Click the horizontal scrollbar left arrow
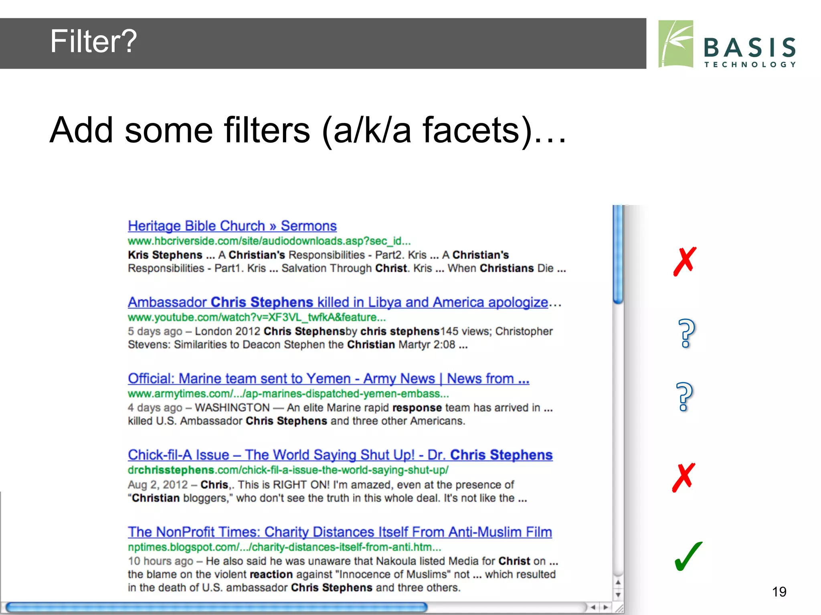The width and height of the screenshot is (821, 615). point(593,607)
